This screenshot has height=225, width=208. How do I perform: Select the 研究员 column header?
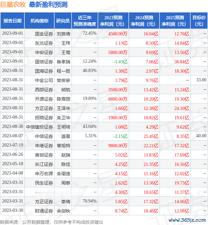click(63, 21)
